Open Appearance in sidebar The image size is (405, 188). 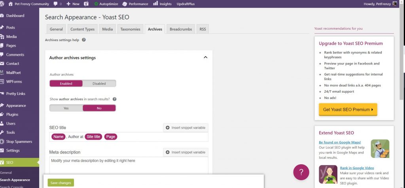(16, 106)
